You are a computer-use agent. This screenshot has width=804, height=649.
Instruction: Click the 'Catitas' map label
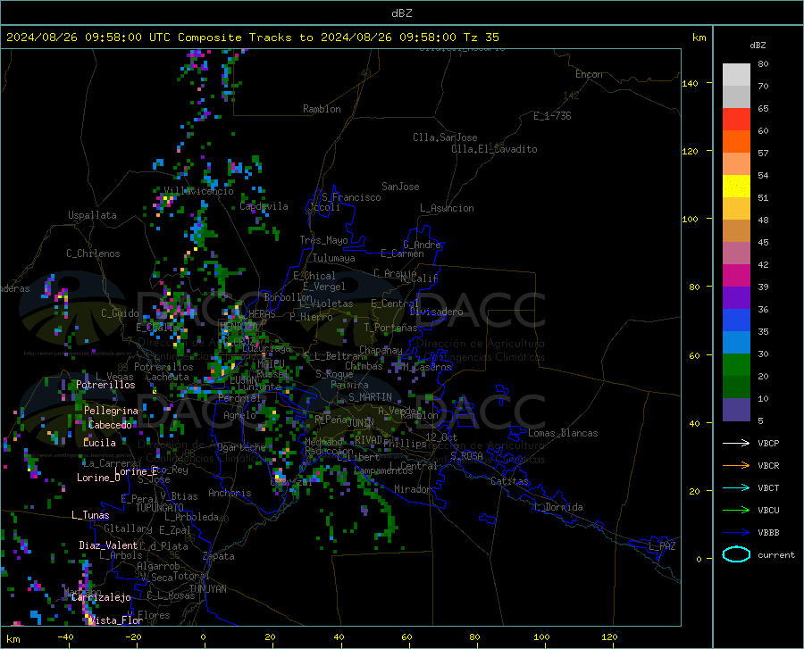[509, 481]
